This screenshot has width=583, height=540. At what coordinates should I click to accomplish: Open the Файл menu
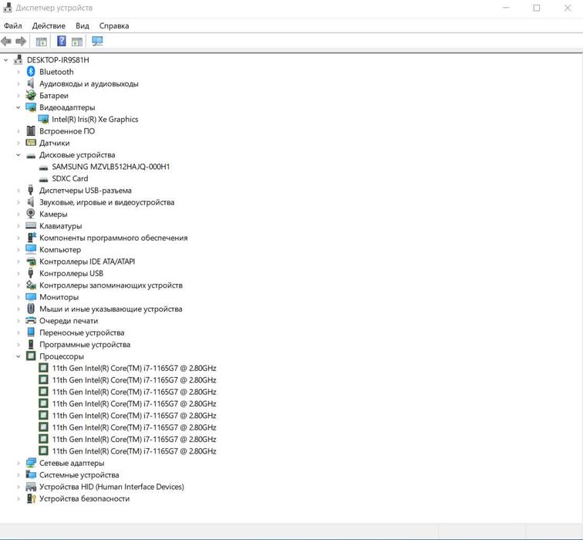(x=12, y=25)
